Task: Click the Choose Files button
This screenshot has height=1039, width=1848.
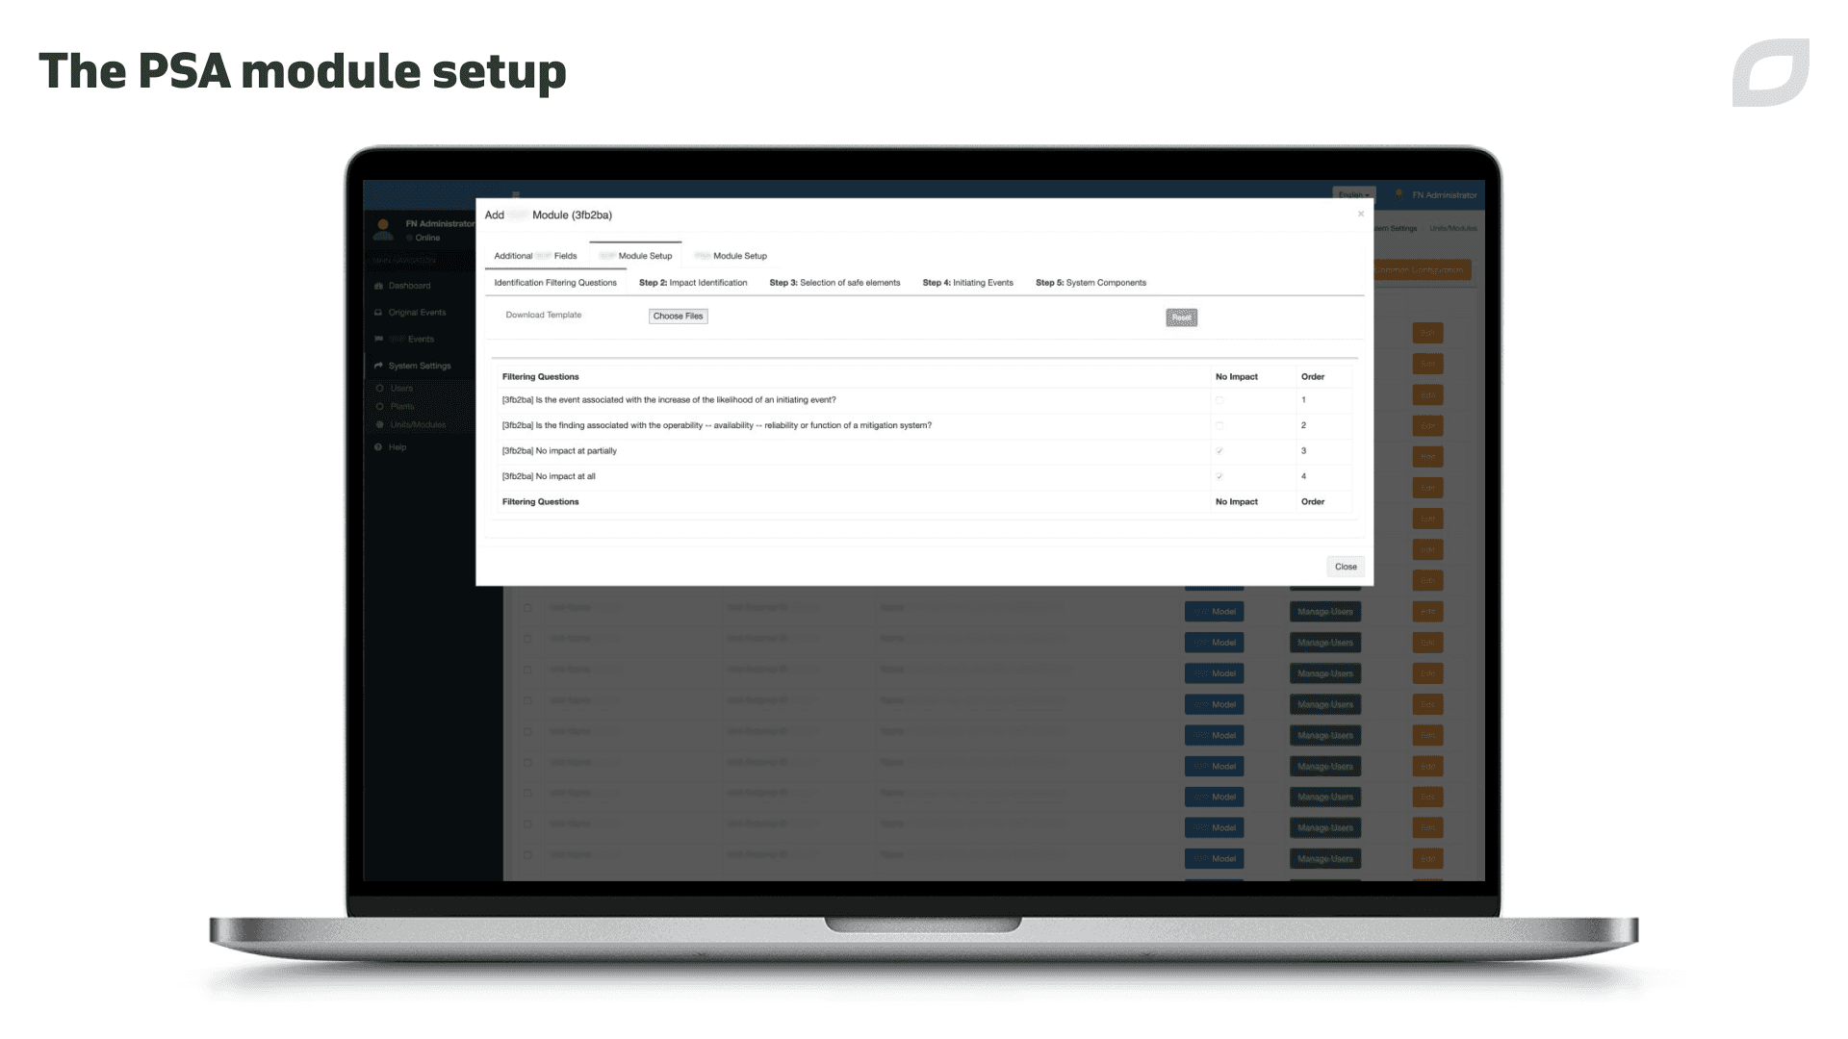Action: point(678,316)
